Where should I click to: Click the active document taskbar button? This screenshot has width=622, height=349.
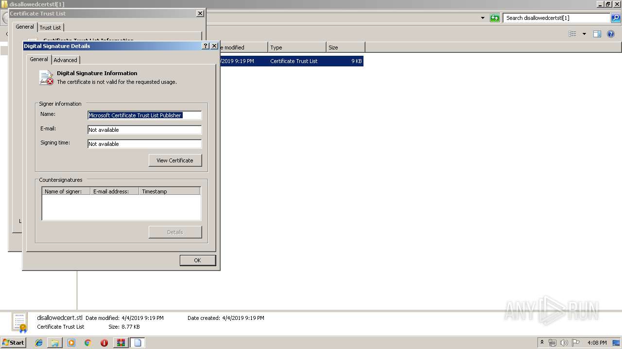click(138, 343)
